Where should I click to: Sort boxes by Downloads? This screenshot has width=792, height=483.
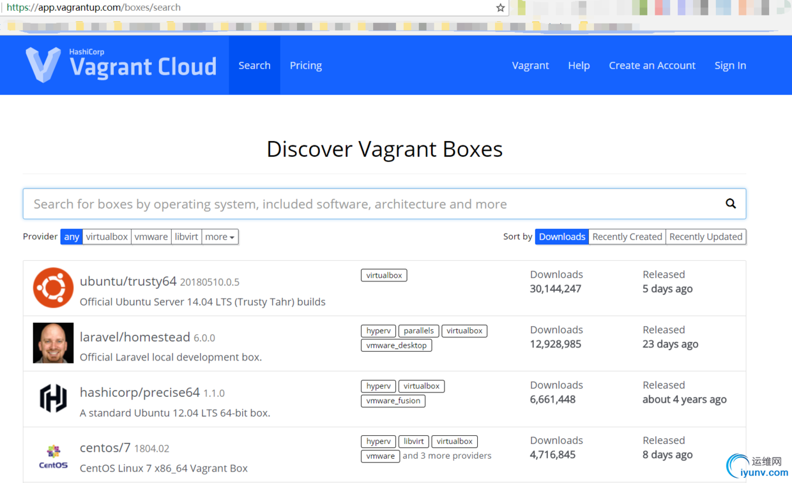pyautogui.click(x=562, y=237)
